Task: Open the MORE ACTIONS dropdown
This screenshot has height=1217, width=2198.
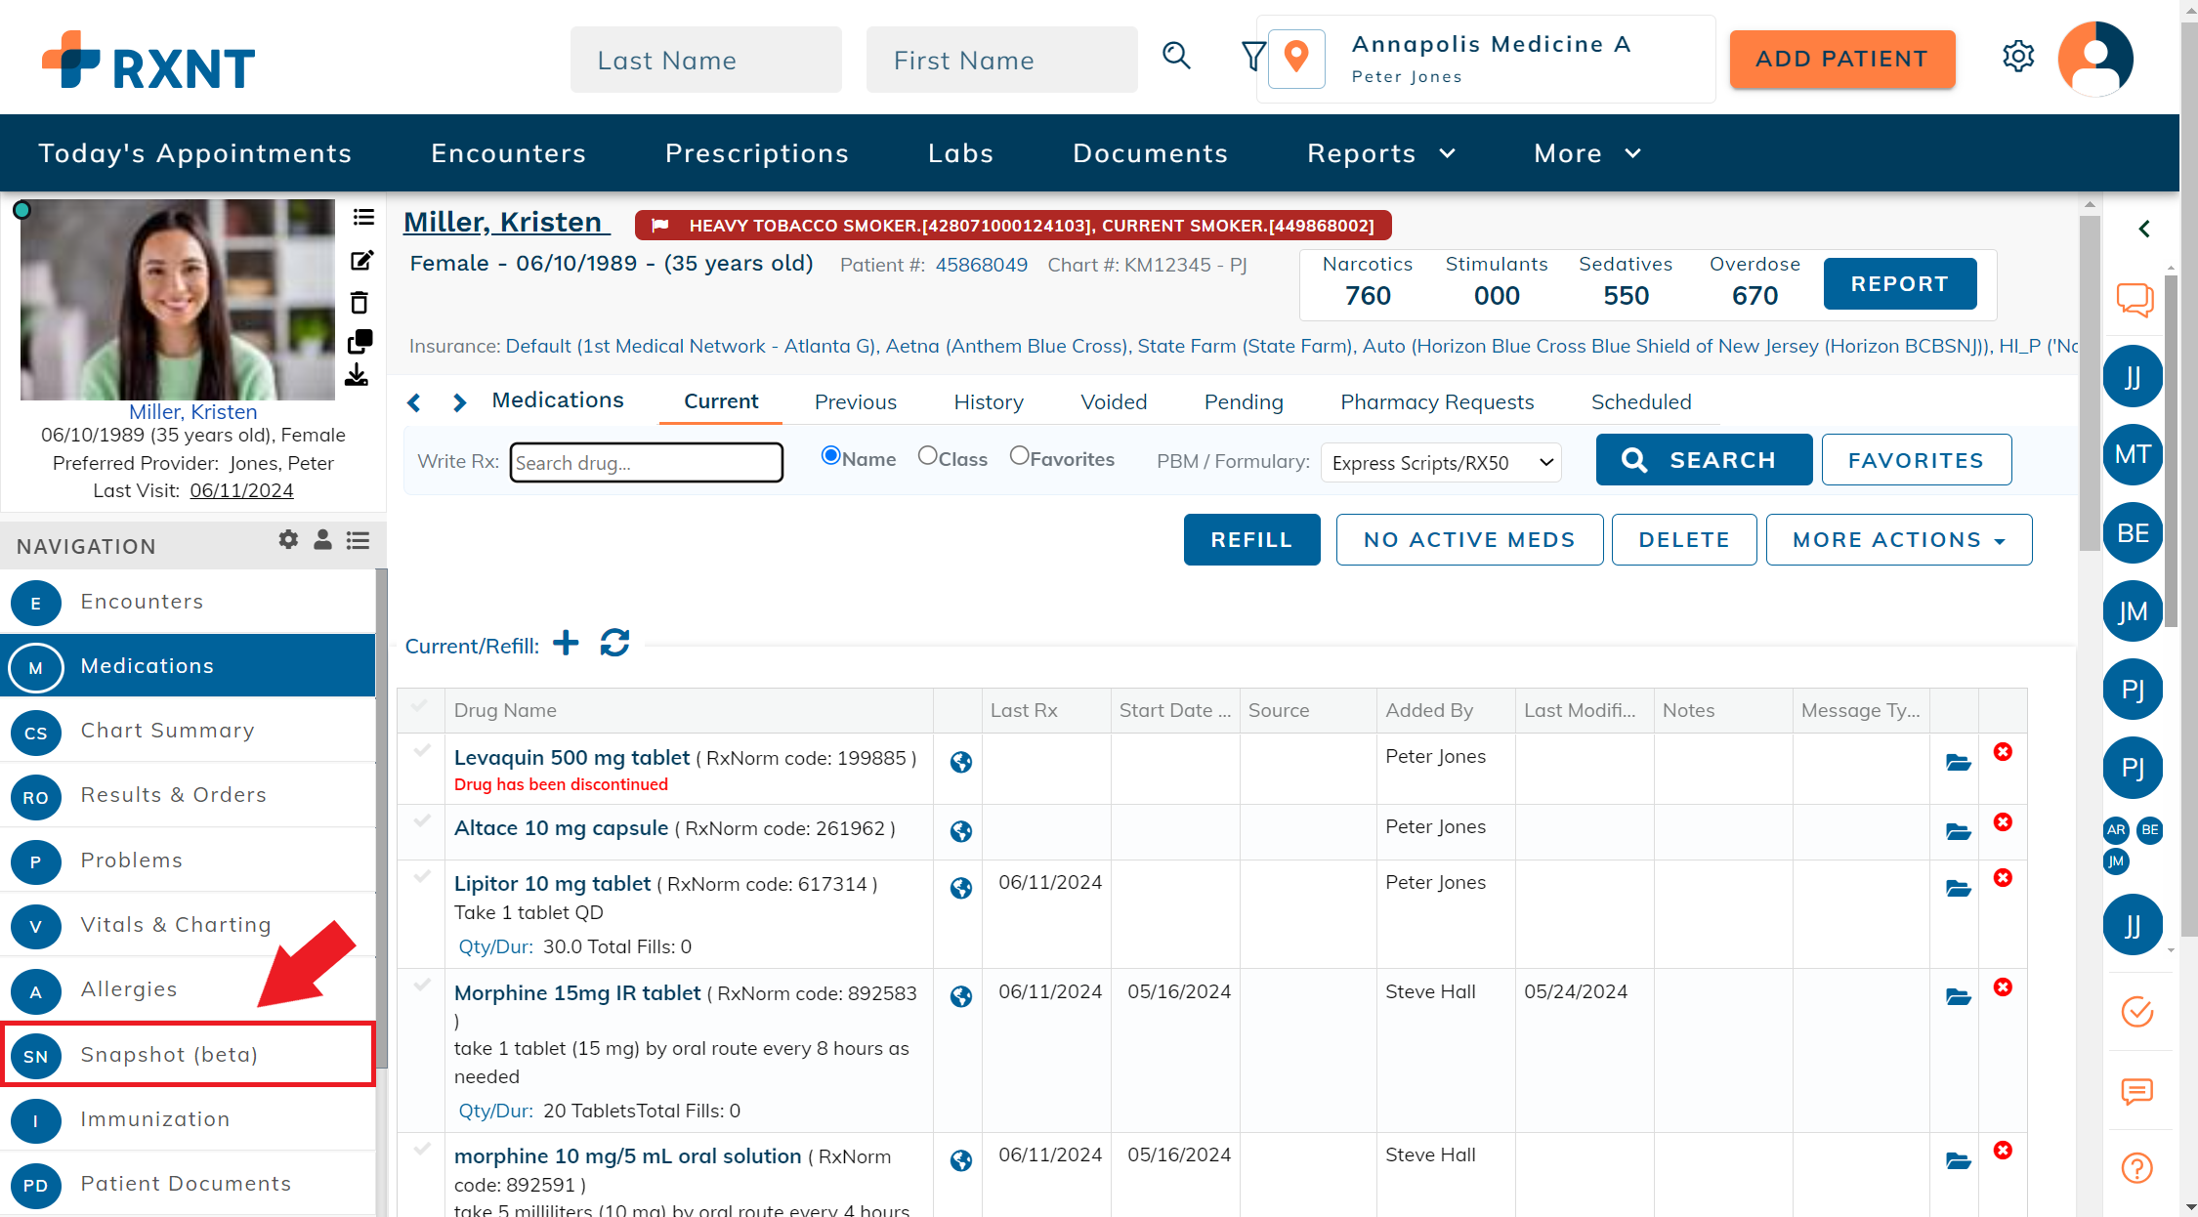Action: [1898, 539]
